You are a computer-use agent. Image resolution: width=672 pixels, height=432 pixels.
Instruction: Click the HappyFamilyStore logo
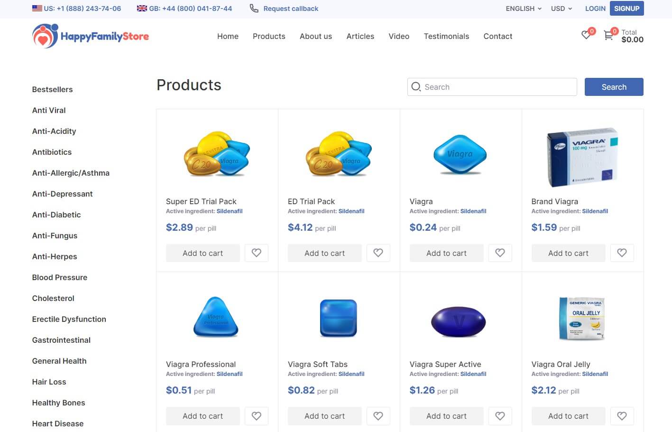point(91,36)
